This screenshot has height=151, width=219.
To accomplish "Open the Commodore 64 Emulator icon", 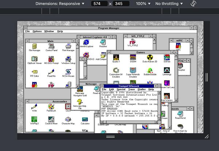I will (x=116, y=72).
